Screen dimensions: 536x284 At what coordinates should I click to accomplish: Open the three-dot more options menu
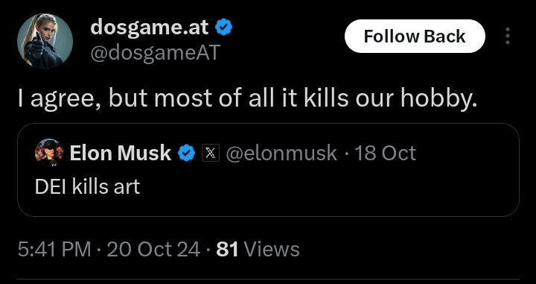[508, 36]
